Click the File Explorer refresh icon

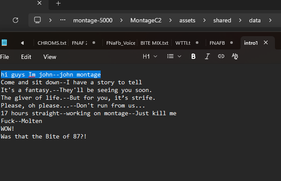click(15, 20)
